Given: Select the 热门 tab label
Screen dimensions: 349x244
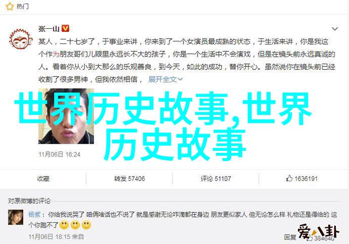Looking at the screenshot, I should pos(22,7).
